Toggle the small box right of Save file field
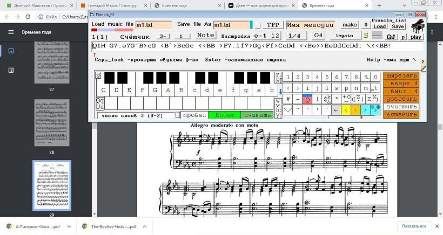The height and width of the screenshot is (235, 443). [257, 26]
